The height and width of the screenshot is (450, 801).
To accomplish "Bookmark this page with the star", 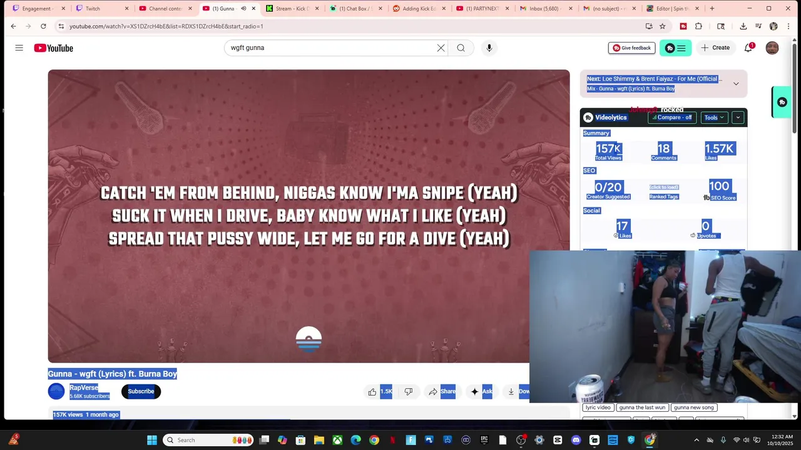I will click(x=662, y=26).
